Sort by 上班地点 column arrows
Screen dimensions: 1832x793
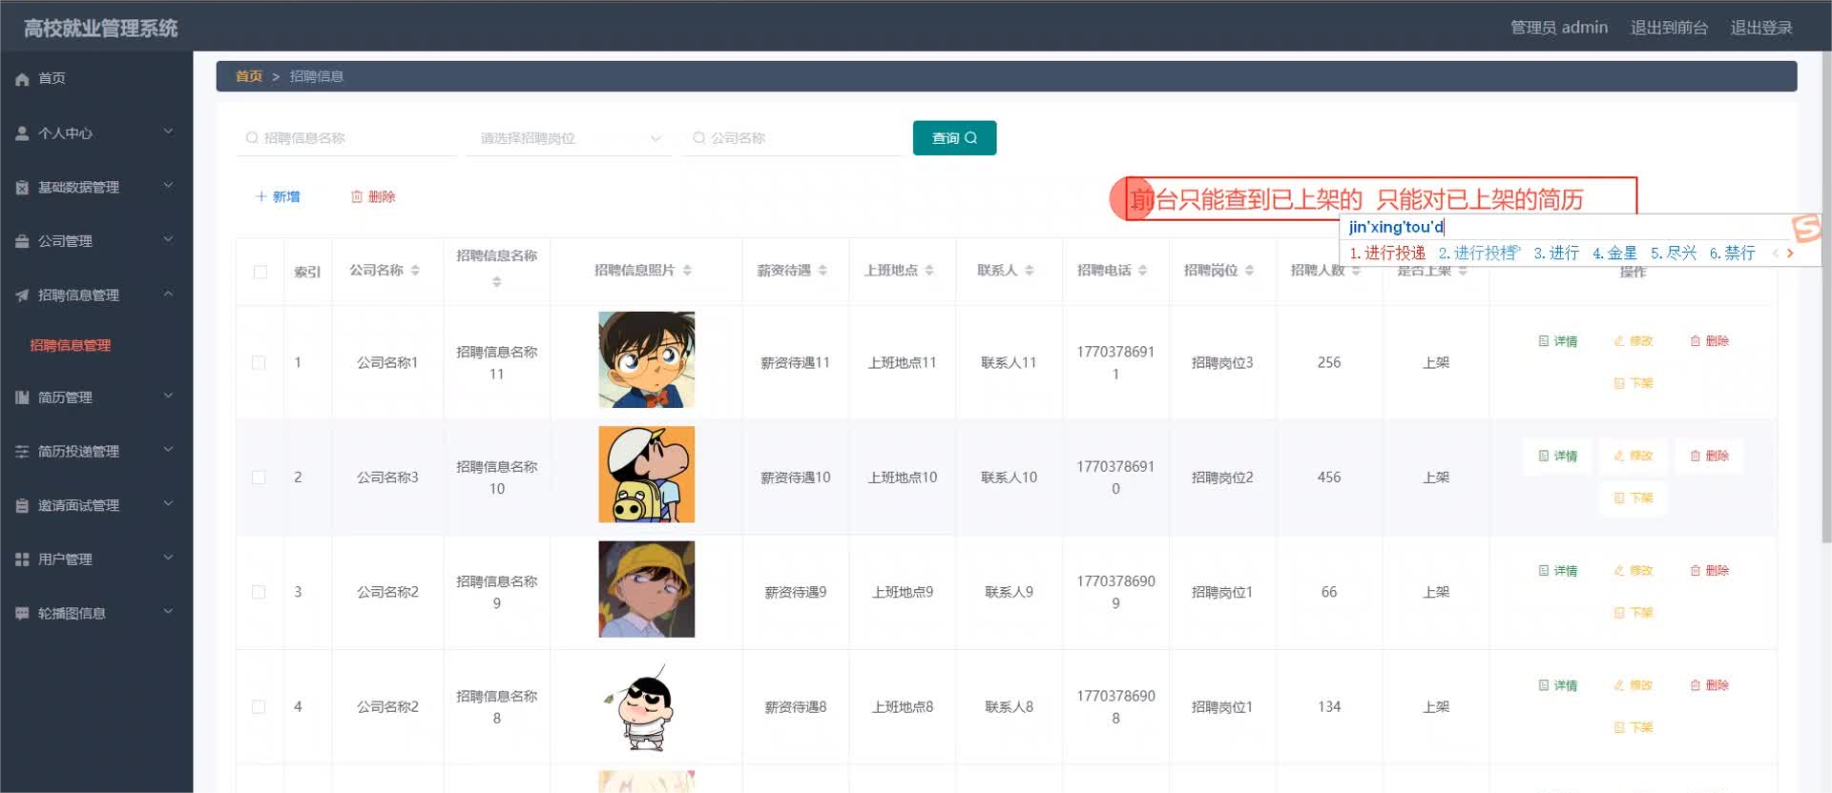[929, 271]
